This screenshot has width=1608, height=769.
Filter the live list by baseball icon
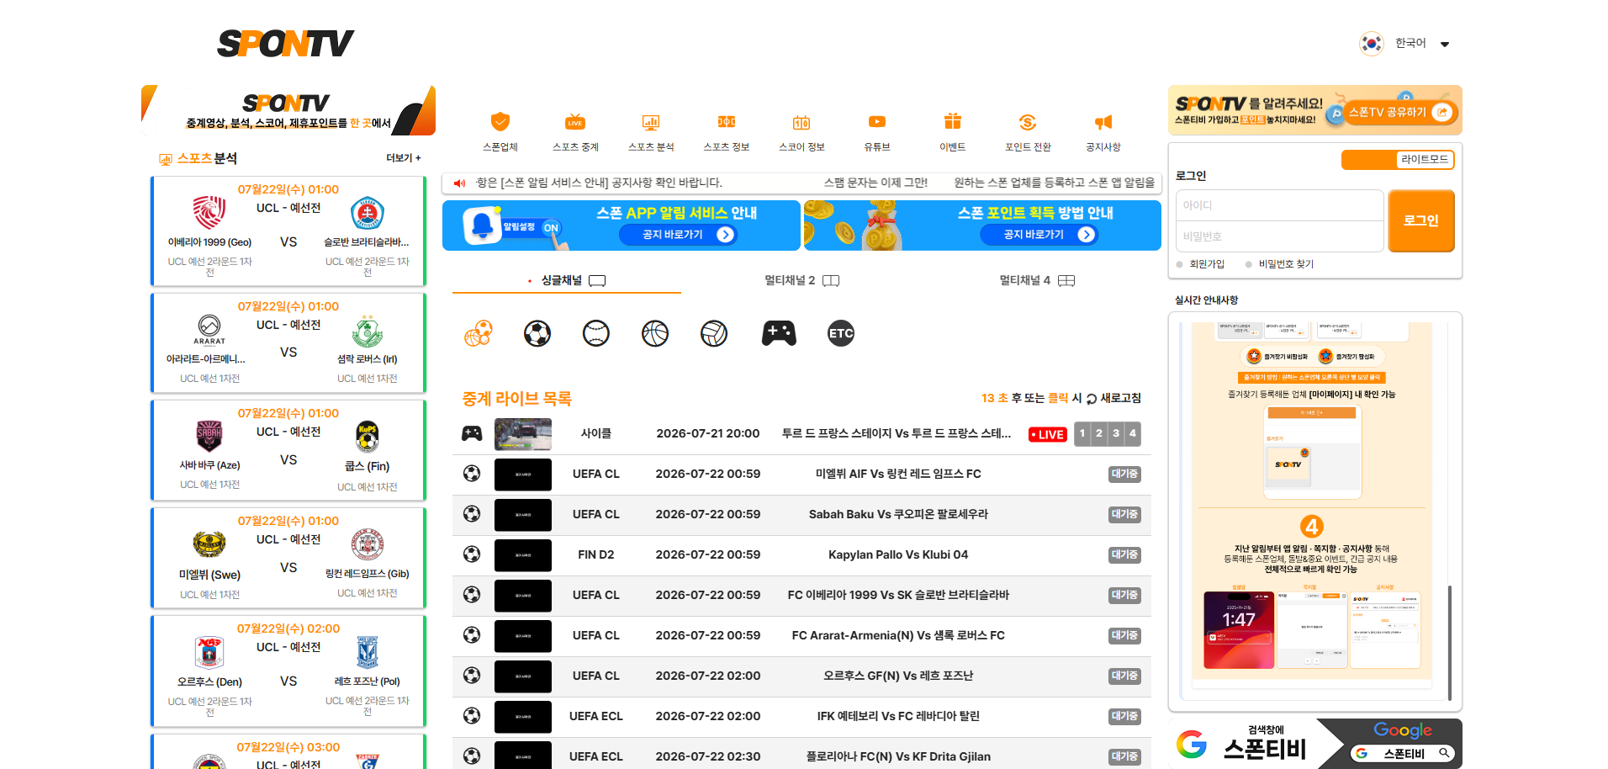click(596, 334)
